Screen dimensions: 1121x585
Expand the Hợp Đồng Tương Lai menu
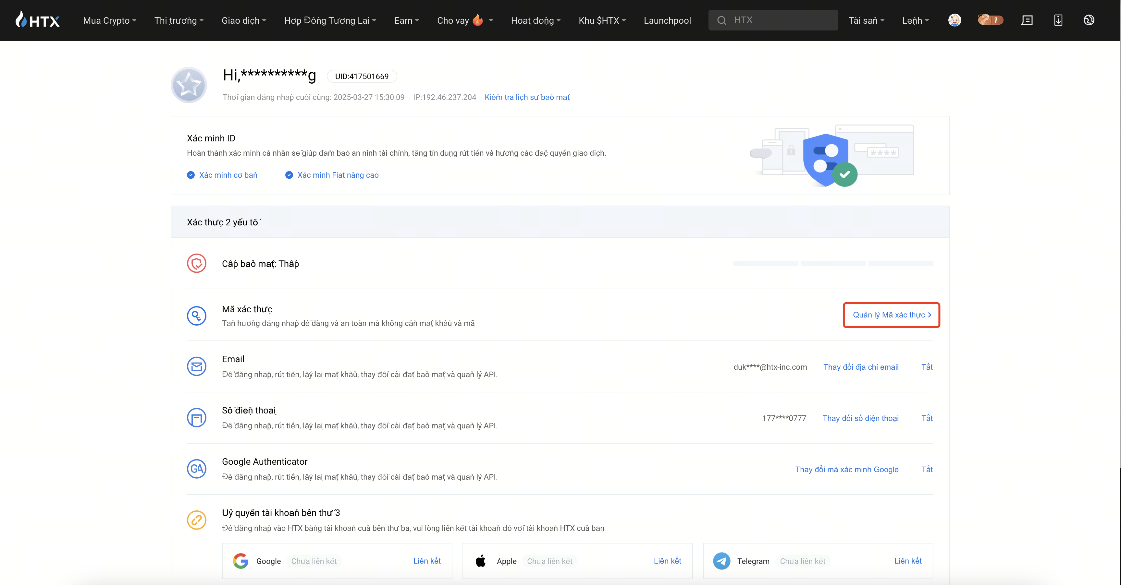330,20
